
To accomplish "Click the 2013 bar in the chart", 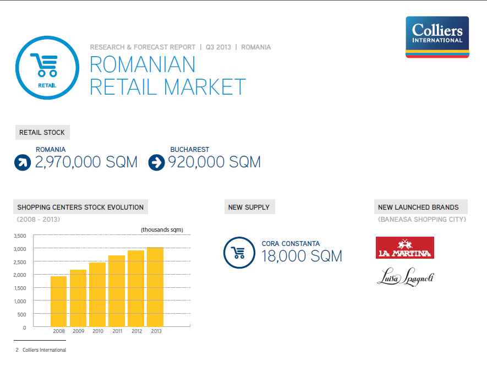I will [x=155, y=287].
